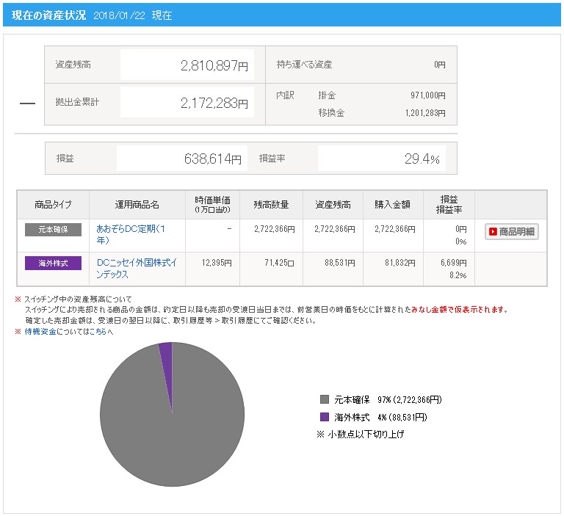The height and width of the screenshot is (516, 564).
Task: Click the gray pie chart slice
Action: [172, 432]
